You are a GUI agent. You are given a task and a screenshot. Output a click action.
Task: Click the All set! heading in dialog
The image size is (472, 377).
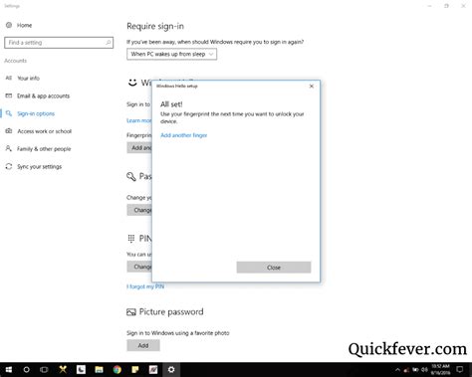point(171,104)
